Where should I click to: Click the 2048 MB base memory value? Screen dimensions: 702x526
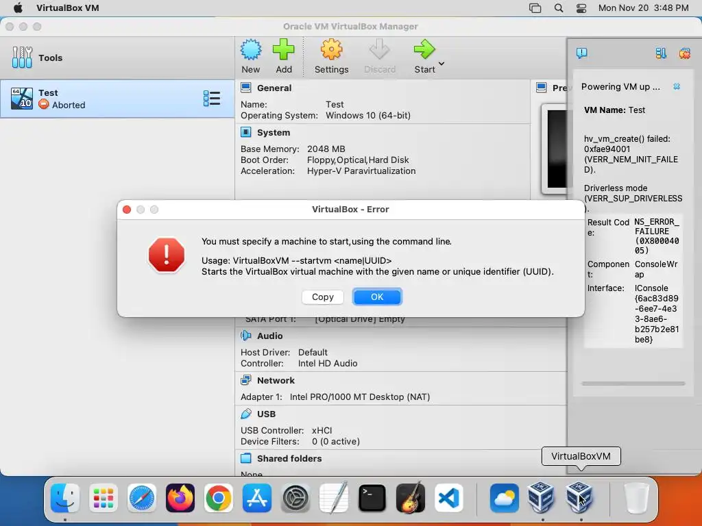pyautogui.click(x=326, y=149)
